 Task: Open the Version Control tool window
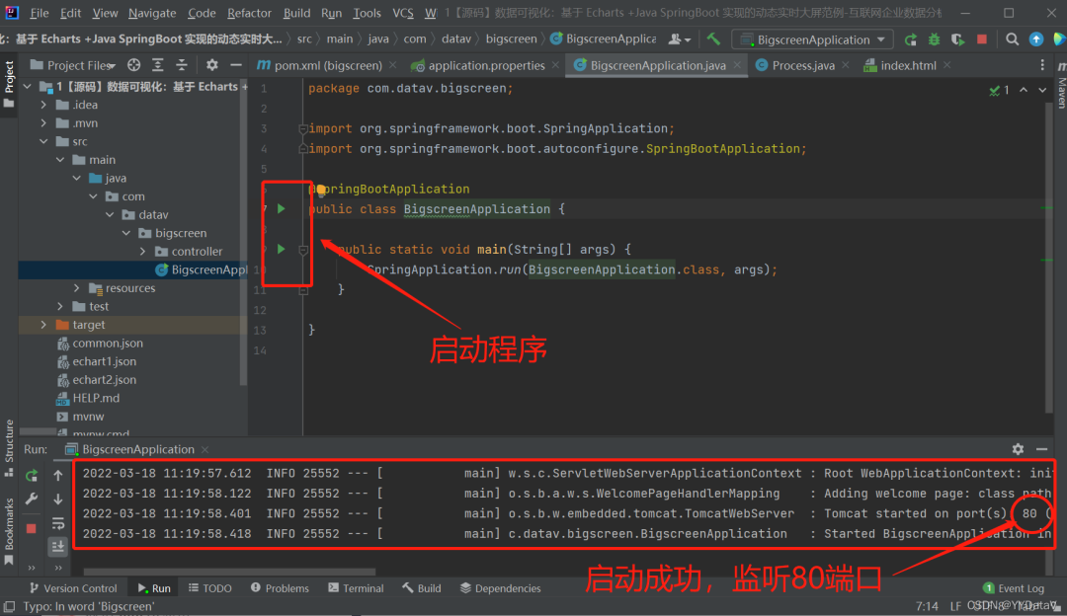click(x=72, y=588)
